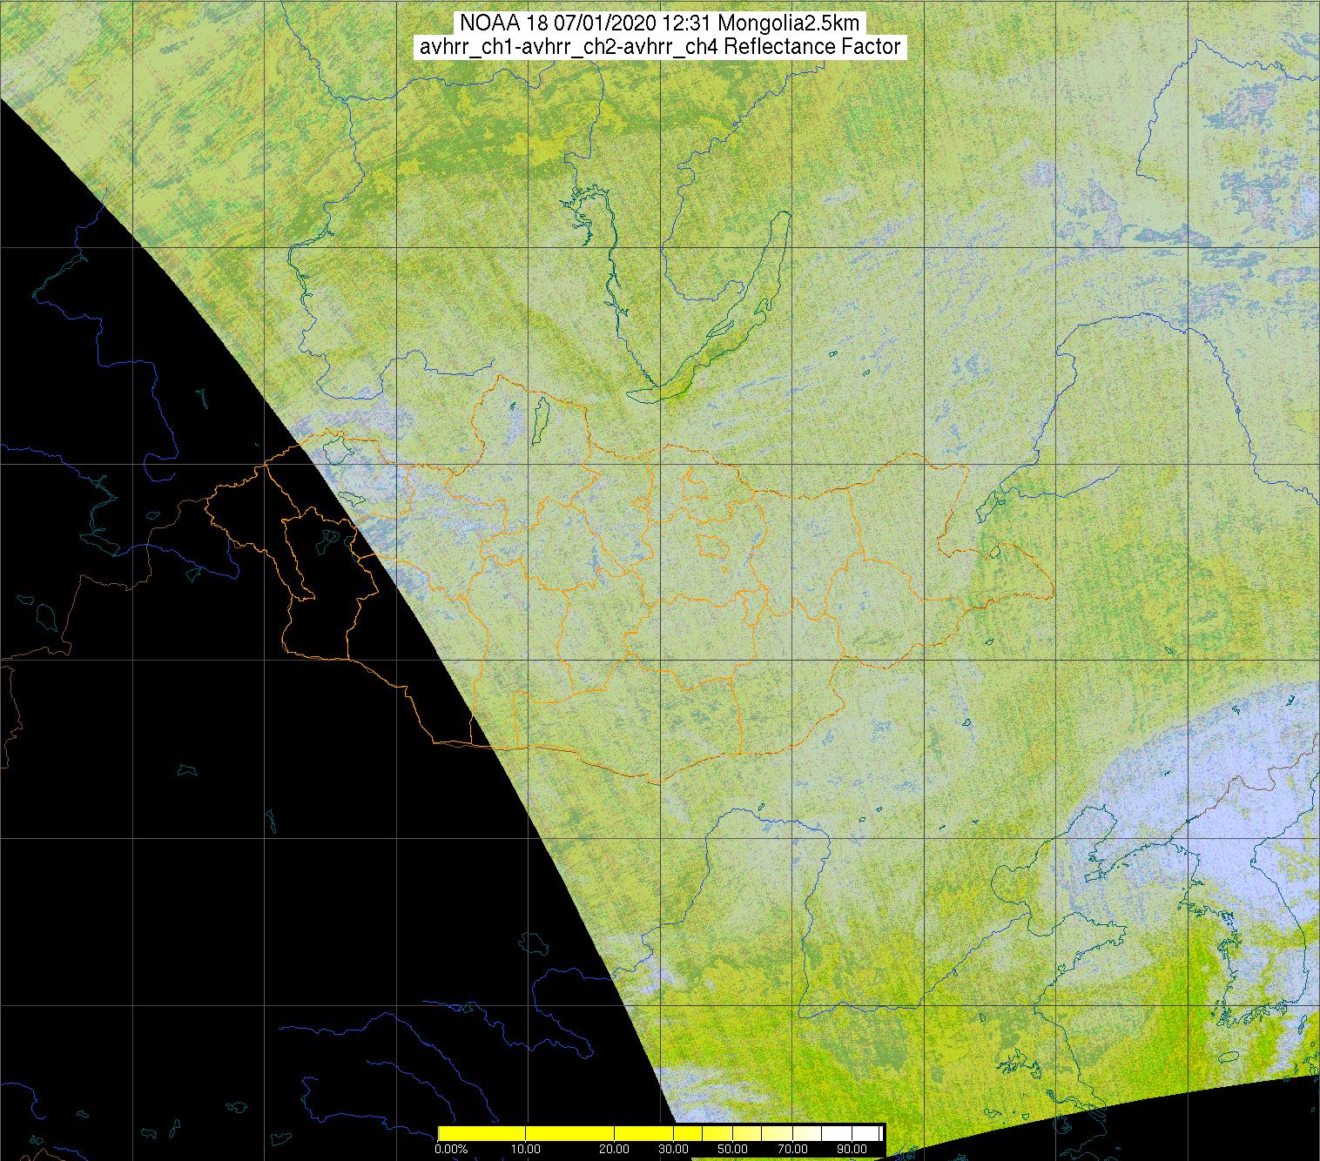The width and height of the screenshot is (1320, 1161).
Task: Click the subtitle "avhrr_ch1-avhrr_ch2-avhrr_ch4 Reflectance Factor"
Action: (x=661, y=47)
